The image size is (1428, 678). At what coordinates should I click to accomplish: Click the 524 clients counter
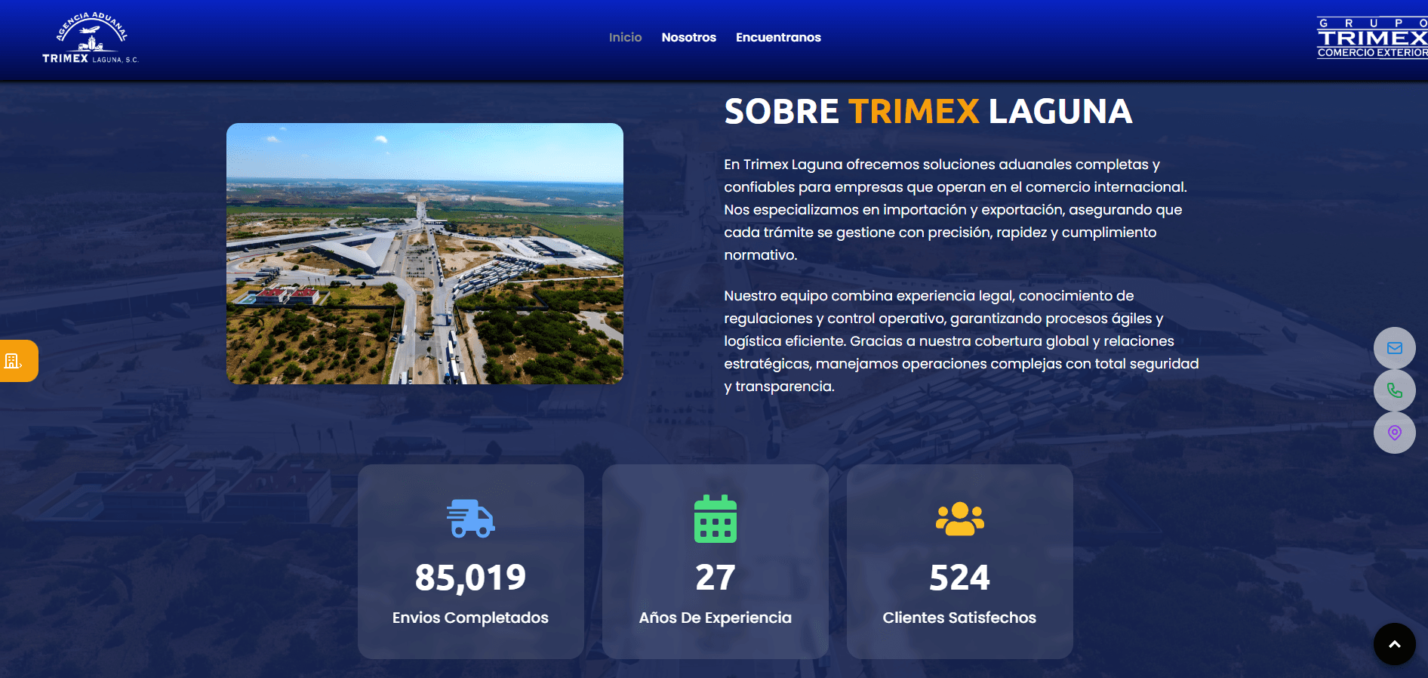(x=959, y=578)
